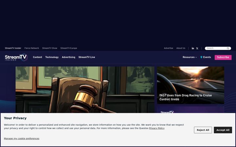The height and width of the screenshot is (147, 236).
Task: Reject All cookies
Action: (203, 130)
